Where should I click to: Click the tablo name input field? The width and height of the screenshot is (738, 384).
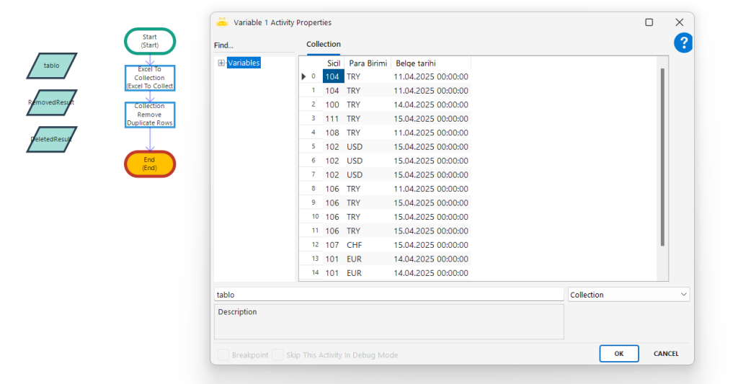[388, 295]
